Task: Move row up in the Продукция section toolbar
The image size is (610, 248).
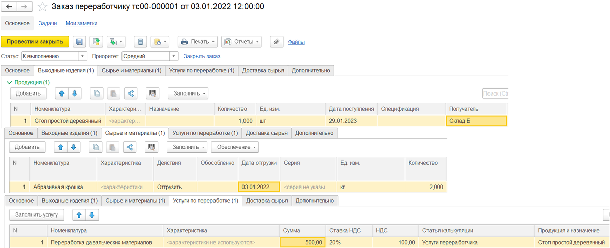Action: click(62, 94)
